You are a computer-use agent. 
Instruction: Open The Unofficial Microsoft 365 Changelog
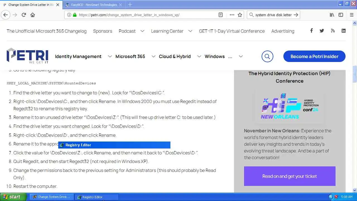click(47, 31)
